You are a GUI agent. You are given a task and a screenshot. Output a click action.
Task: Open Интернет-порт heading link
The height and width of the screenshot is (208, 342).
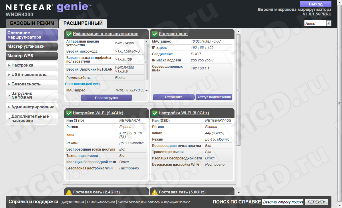[x=173, y=34]
